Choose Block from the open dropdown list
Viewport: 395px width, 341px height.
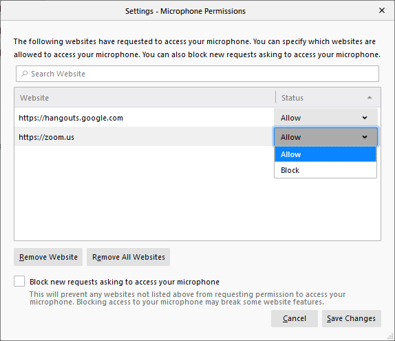325,170
